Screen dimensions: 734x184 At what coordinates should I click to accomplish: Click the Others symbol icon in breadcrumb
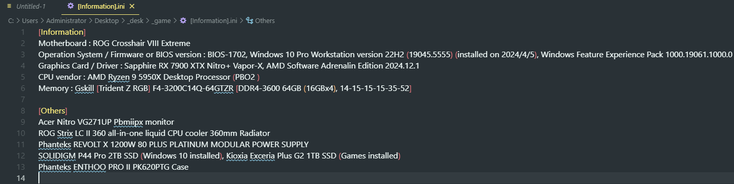click(x=249, y=20)
